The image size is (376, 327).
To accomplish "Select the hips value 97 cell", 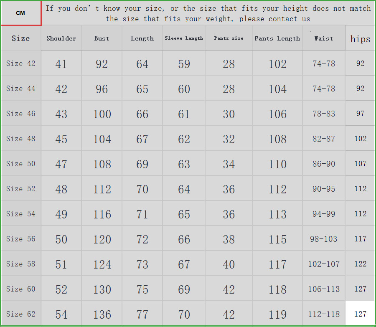I will tap(360, 114).
